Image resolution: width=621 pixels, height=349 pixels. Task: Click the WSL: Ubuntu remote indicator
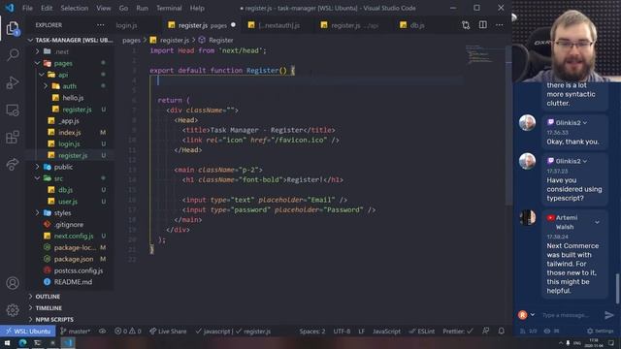coord(28,332)
